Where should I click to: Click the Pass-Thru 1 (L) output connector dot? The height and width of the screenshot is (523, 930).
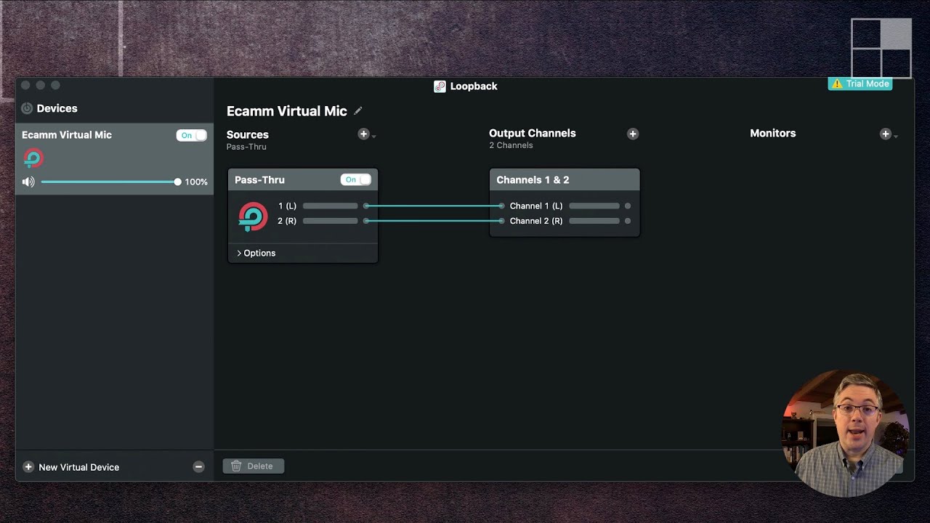[x=366, y=206]
